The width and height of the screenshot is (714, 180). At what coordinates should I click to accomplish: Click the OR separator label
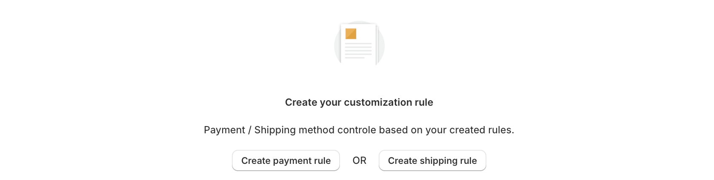click(x=360, y=160)
